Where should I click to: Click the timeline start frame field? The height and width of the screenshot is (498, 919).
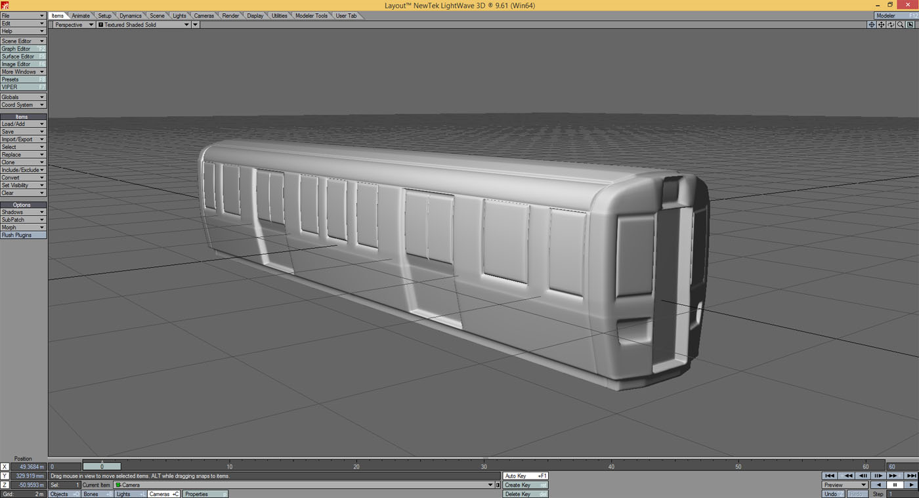coord(65,467)
